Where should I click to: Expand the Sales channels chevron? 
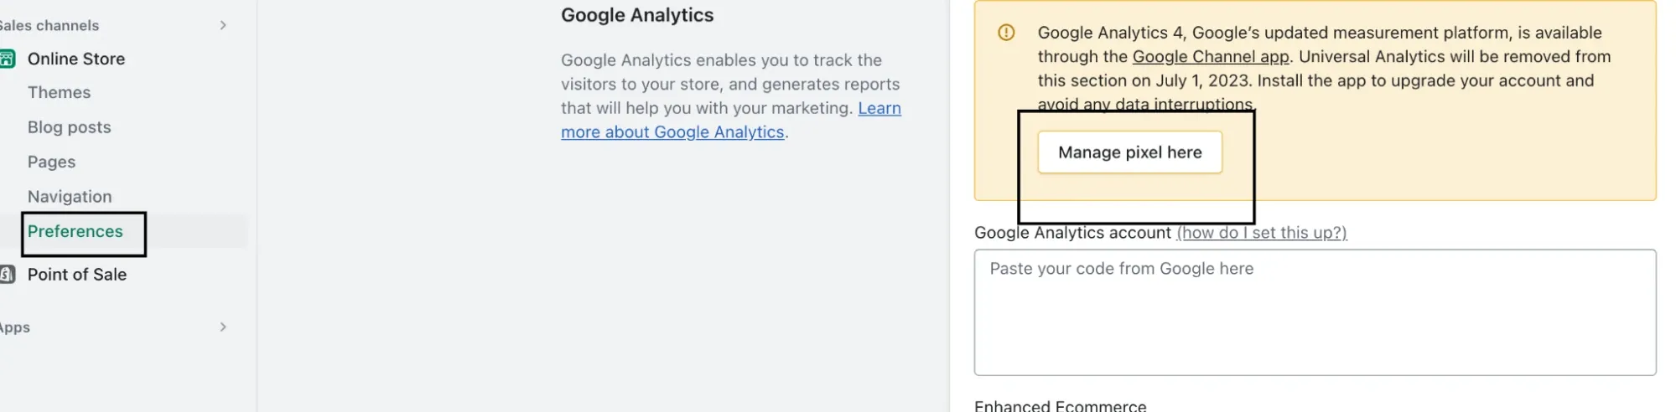tap(223, 25)
